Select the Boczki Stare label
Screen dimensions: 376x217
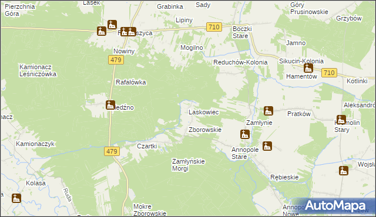242,32
